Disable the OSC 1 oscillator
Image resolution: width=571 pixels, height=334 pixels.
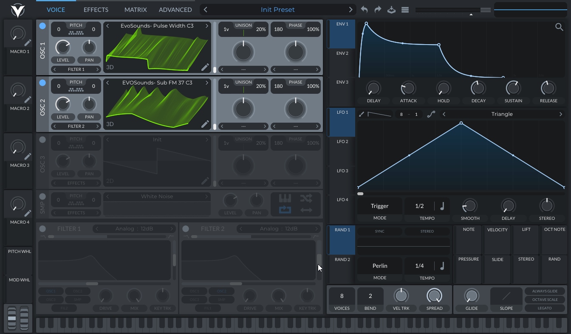[42, 26]
